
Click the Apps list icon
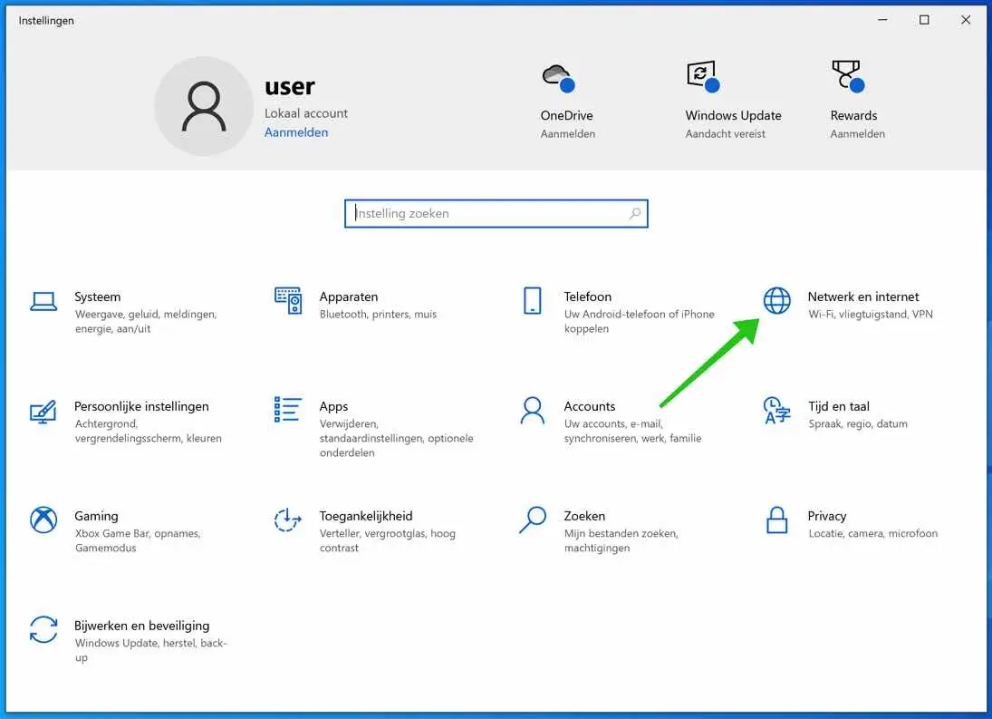click(x=288, y=410)
